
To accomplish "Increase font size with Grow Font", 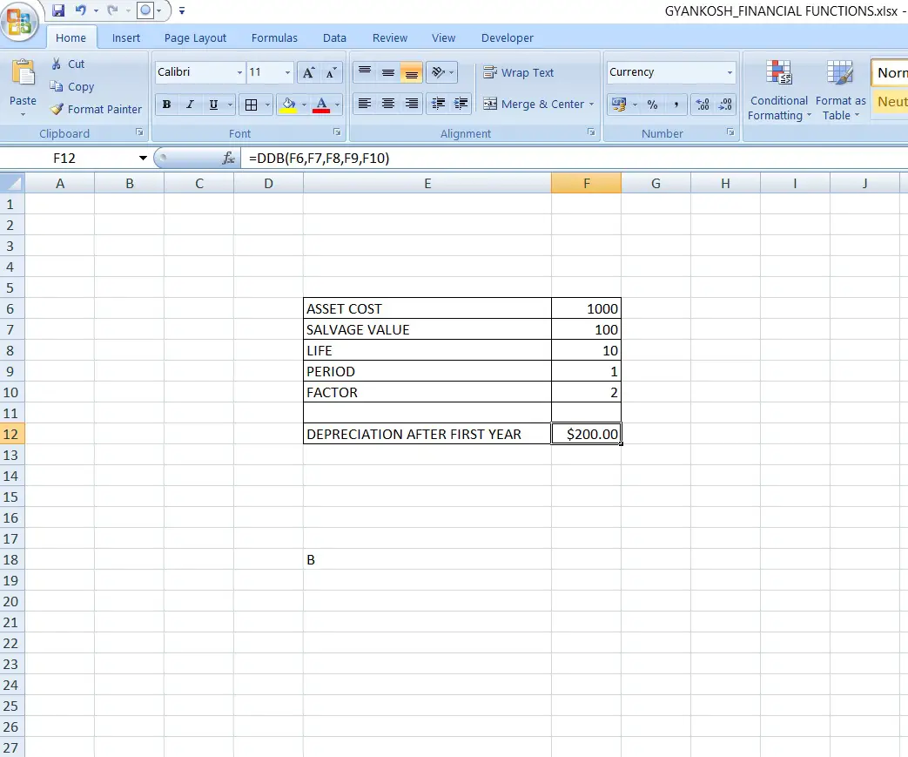I will (x=309, y=72).
